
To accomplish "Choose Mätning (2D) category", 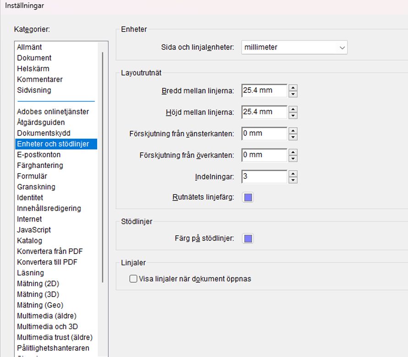I will 38,283.
